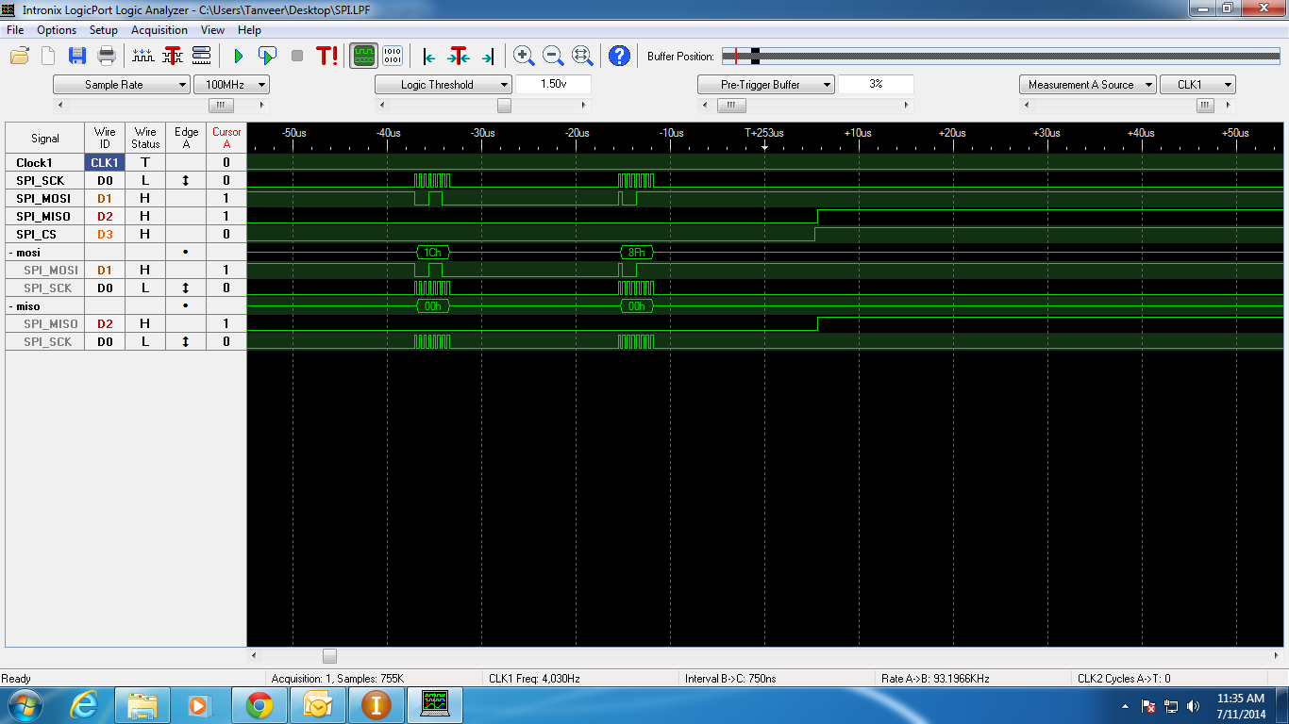
Task: Open help with the blue question mark icon
Action: [x=619, y=56]
